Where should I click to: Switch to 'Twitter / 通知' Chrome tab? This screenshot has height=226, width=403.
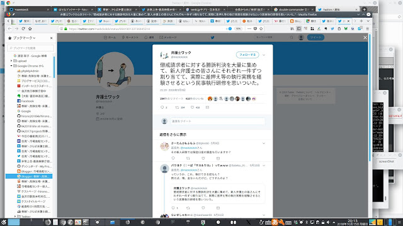pos(338,9)
